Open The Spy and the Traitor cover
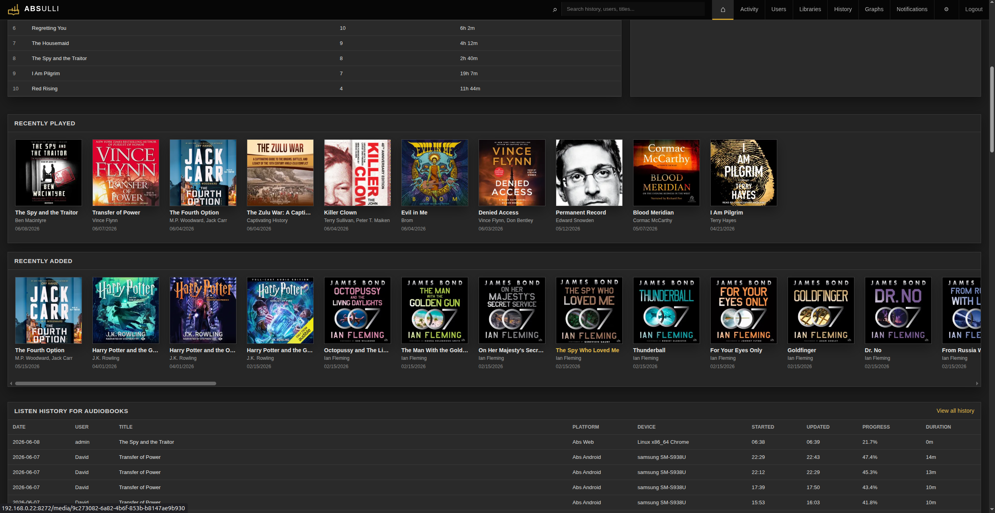The height and width of the screenshot is (513, 995). (49, 173)
